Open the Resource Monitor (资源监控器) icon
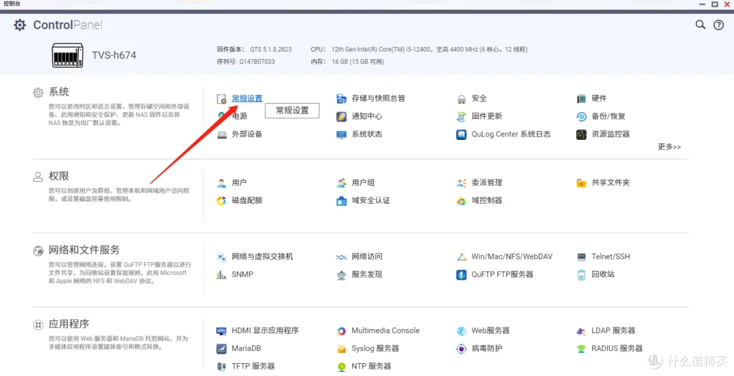The image size is (734, 376). 581,134
